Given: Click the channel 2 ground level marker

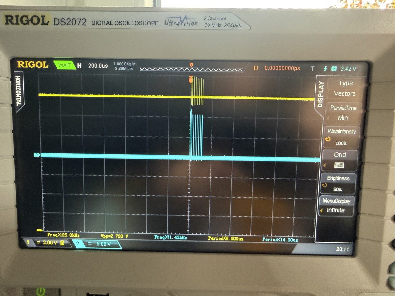Looking at the screenshot, I should point(37,155).
